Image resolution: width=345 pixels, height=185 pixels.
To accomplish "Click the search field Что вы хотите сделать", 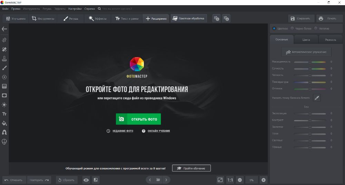I will pos(117,8).
